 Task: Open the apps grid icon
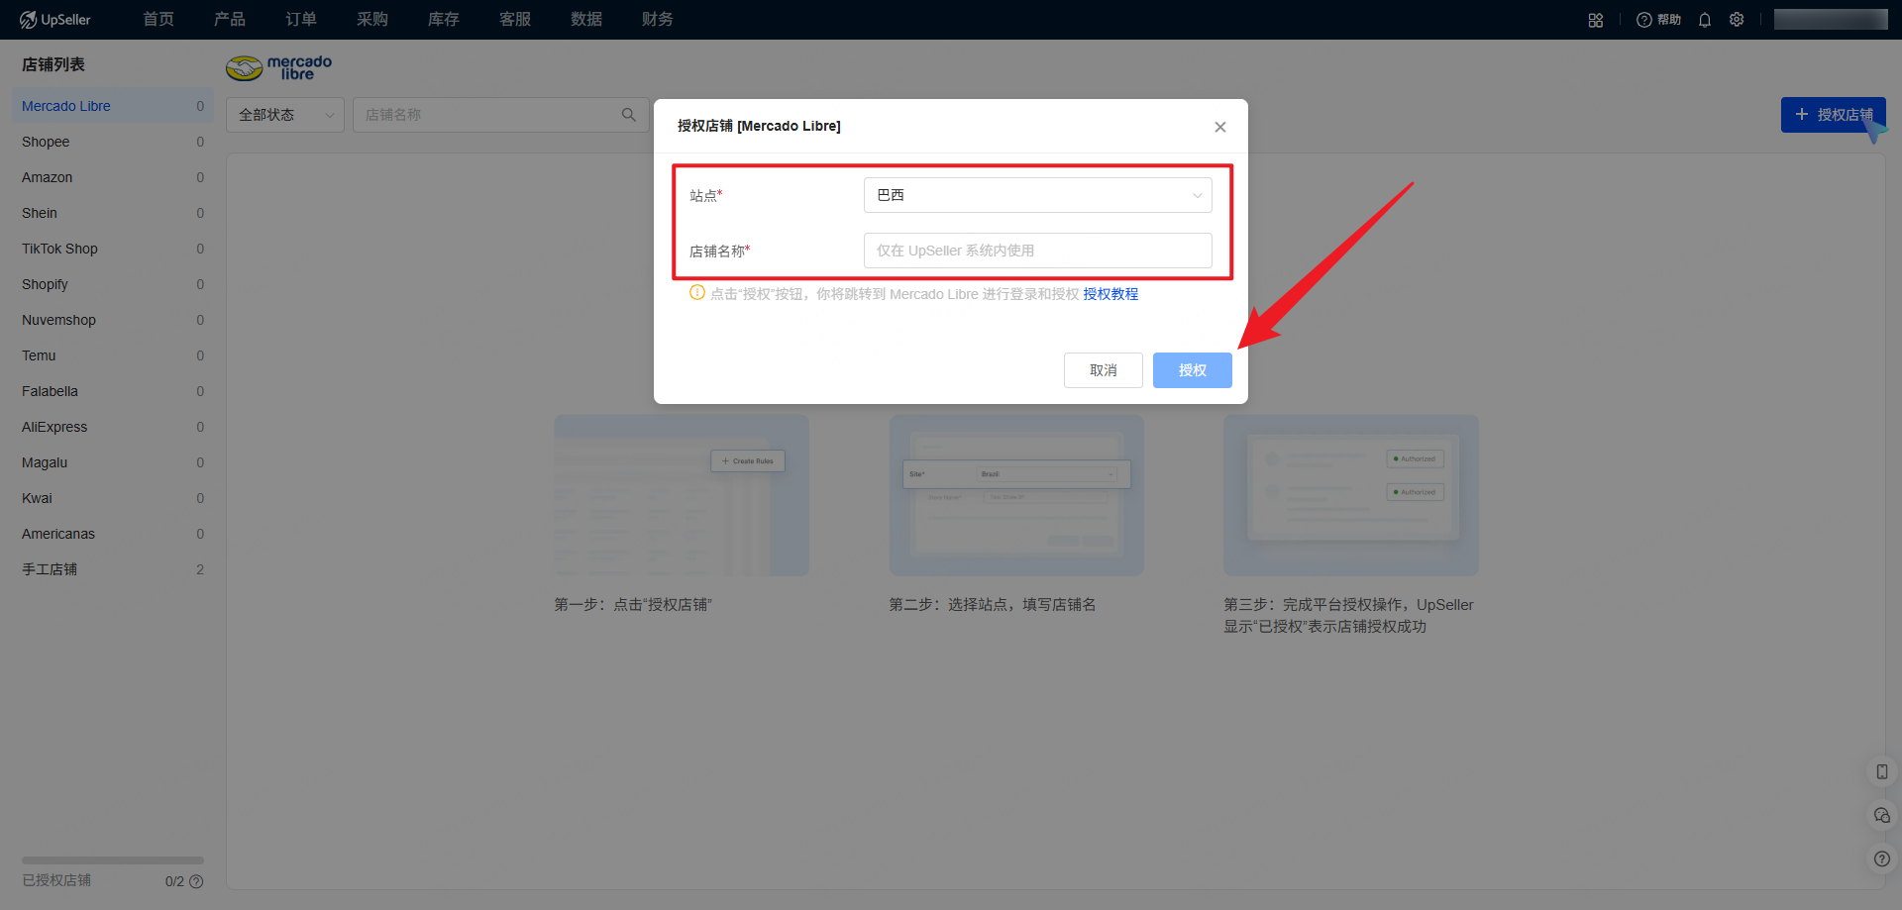click(1596, 20)
